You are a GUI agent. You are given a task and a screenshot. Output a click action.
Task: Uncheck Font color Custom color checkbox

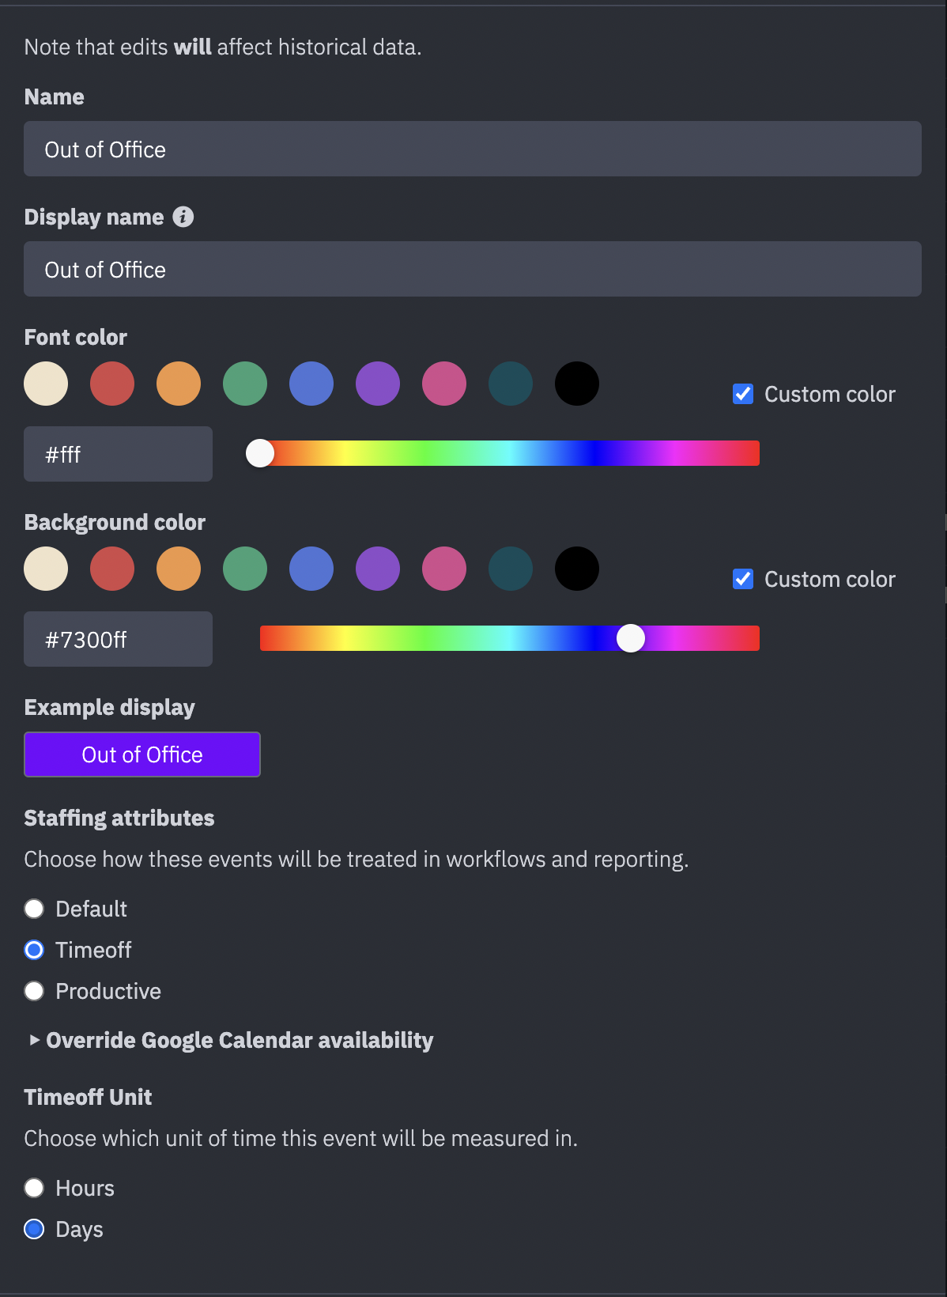point(743,394)
